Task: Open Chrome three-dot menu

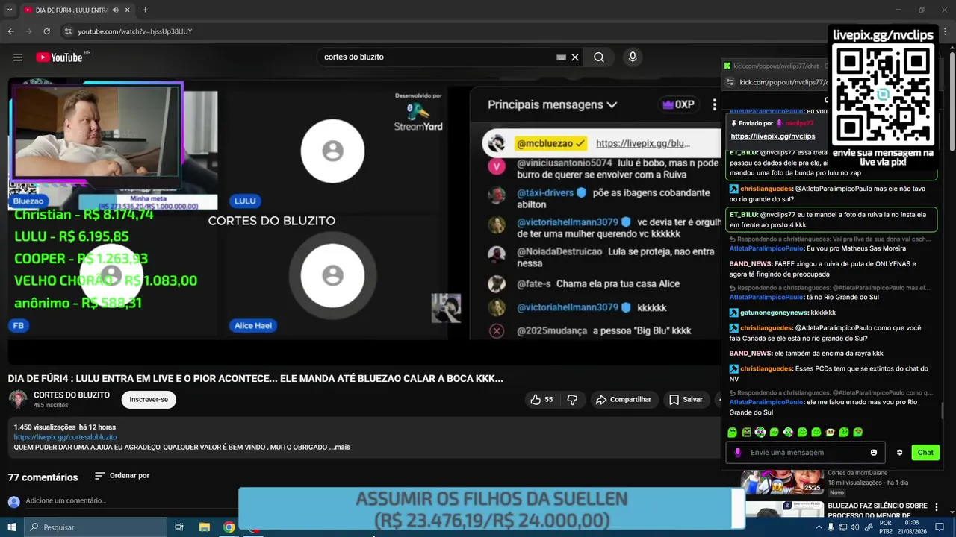Action: pyautogui.click(x=946, y=31)
